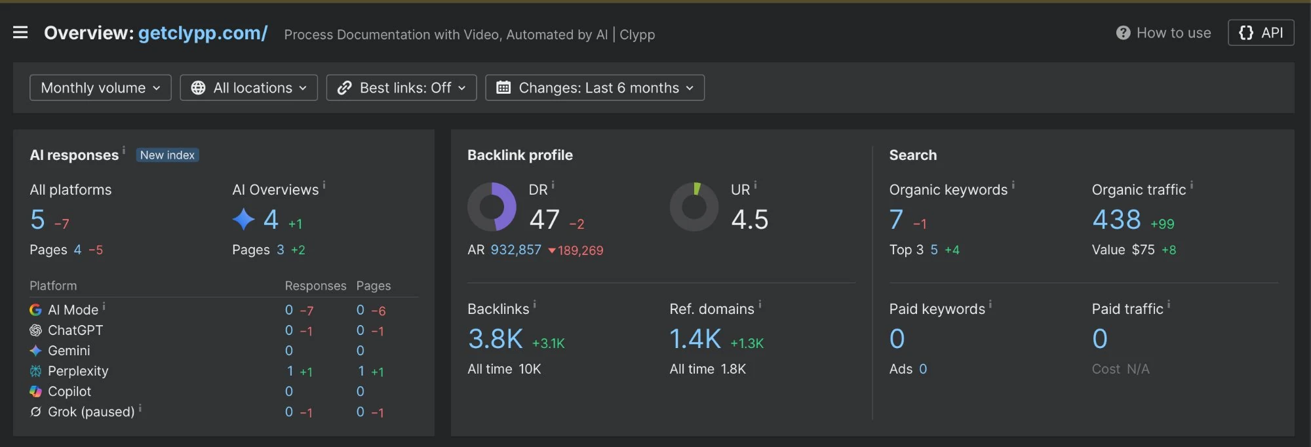The image size is (1311, 447).
Task: Show AI responses info tooltip icon
Action: (124, 150)
